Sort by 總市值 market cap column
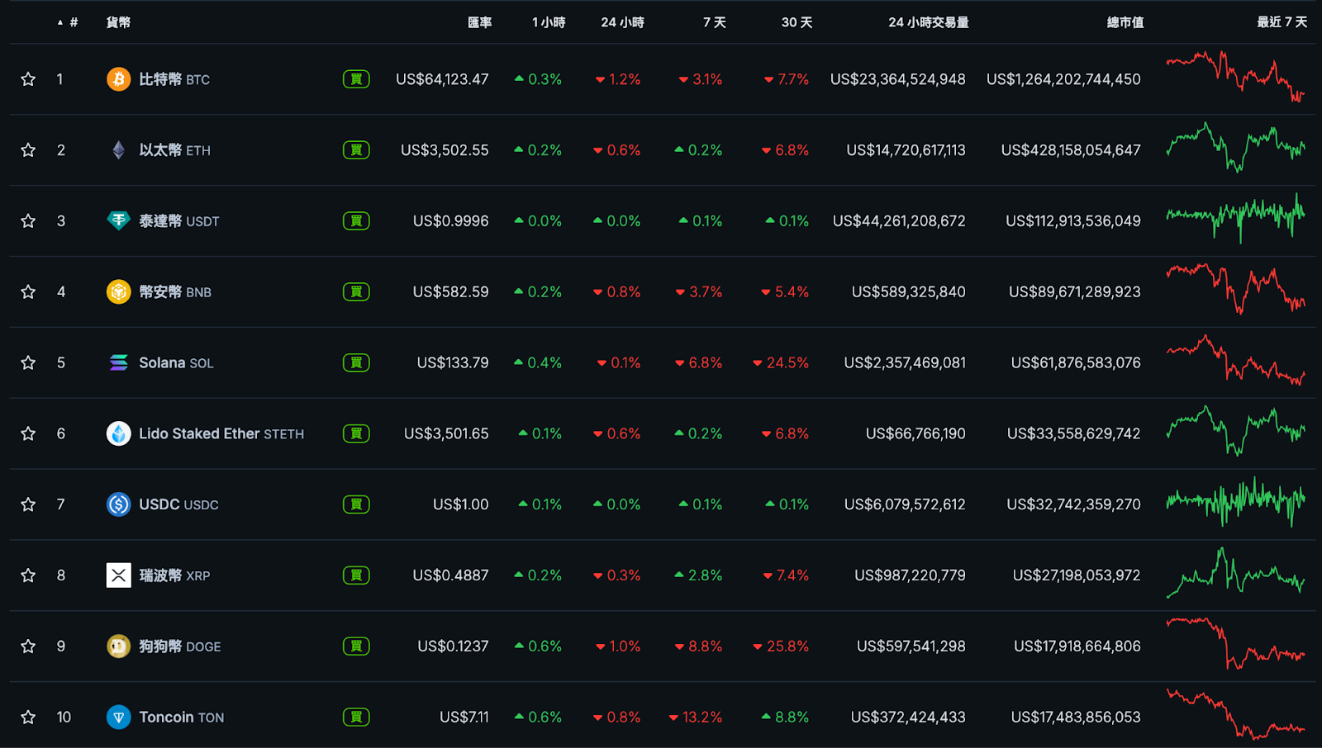Viewport: 1322px width, 748px height. [x=1125, y=22]
